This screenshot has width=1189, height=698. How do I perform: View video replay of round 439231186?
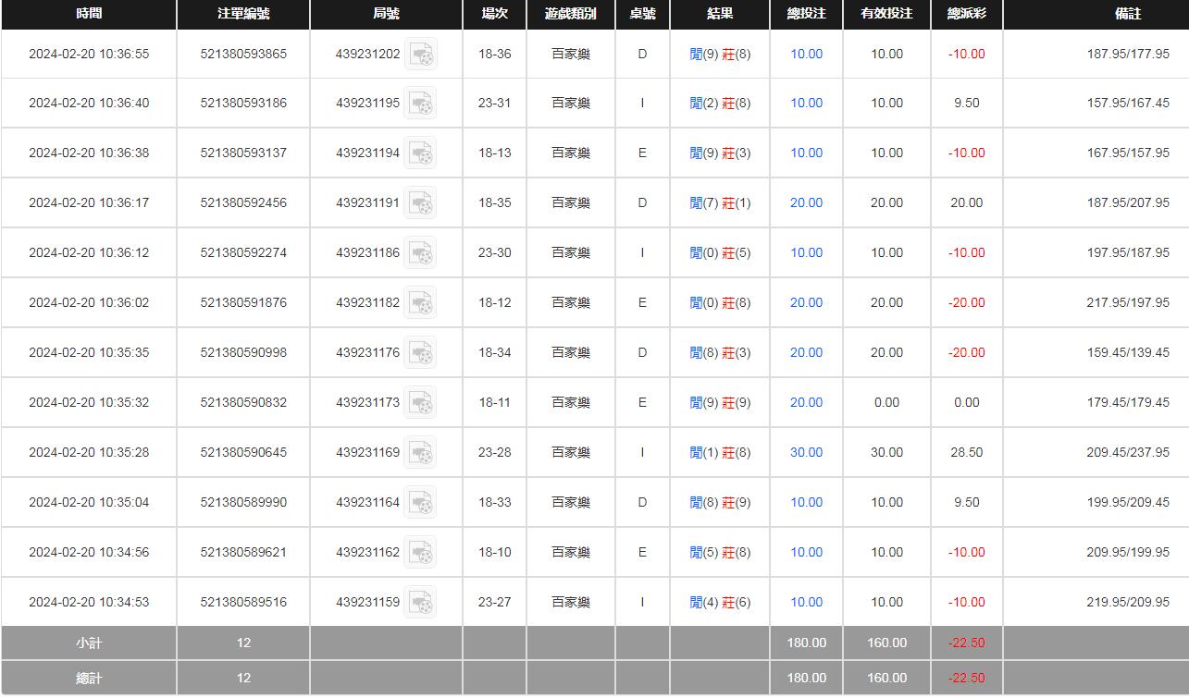(421, 253)
